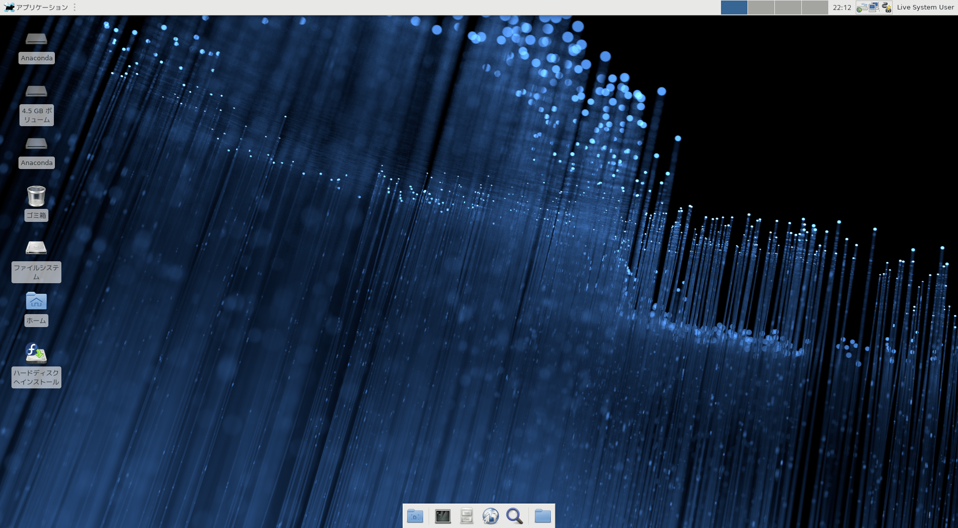Select the 4.5 GB ボリューム drive icon

(36, 92)
